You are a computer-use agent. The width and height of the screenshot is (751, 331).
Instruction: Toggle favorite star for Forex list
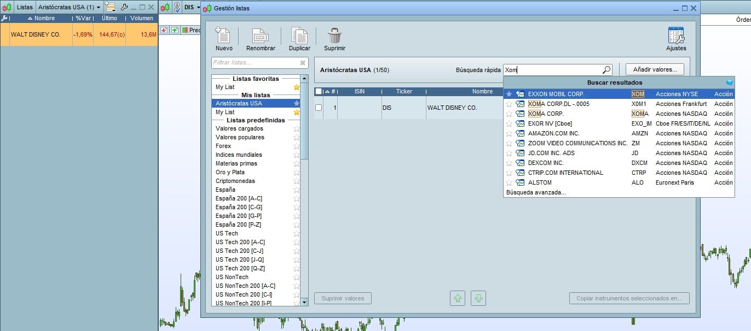(297, 146)
